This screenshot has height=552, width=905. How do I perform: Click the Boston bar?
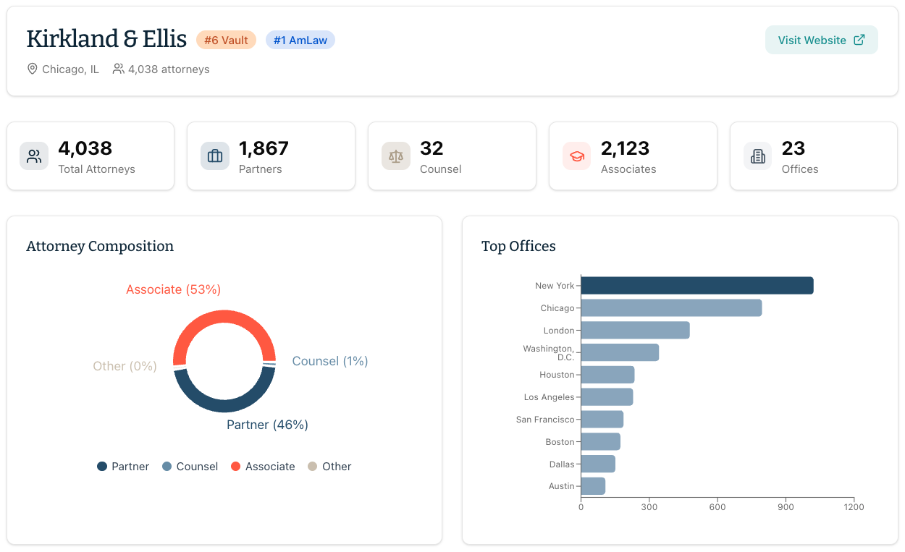tap(601, 441)
